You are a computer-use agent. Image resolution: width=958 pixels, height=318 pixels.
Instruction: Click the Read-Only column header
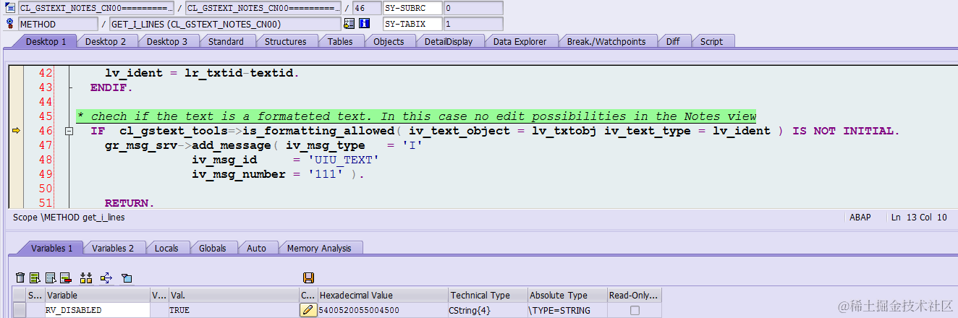(635, 295)
